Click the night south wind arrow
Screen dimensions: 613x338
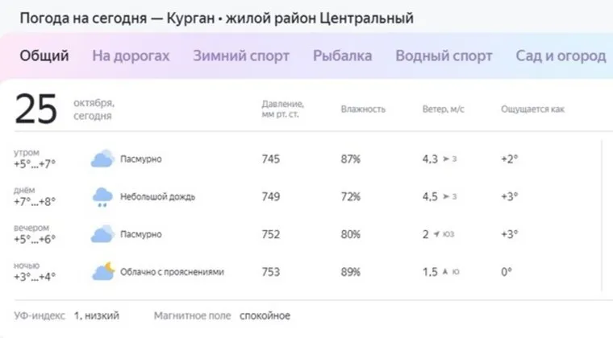pyautogui.click(x=446, y=272)
